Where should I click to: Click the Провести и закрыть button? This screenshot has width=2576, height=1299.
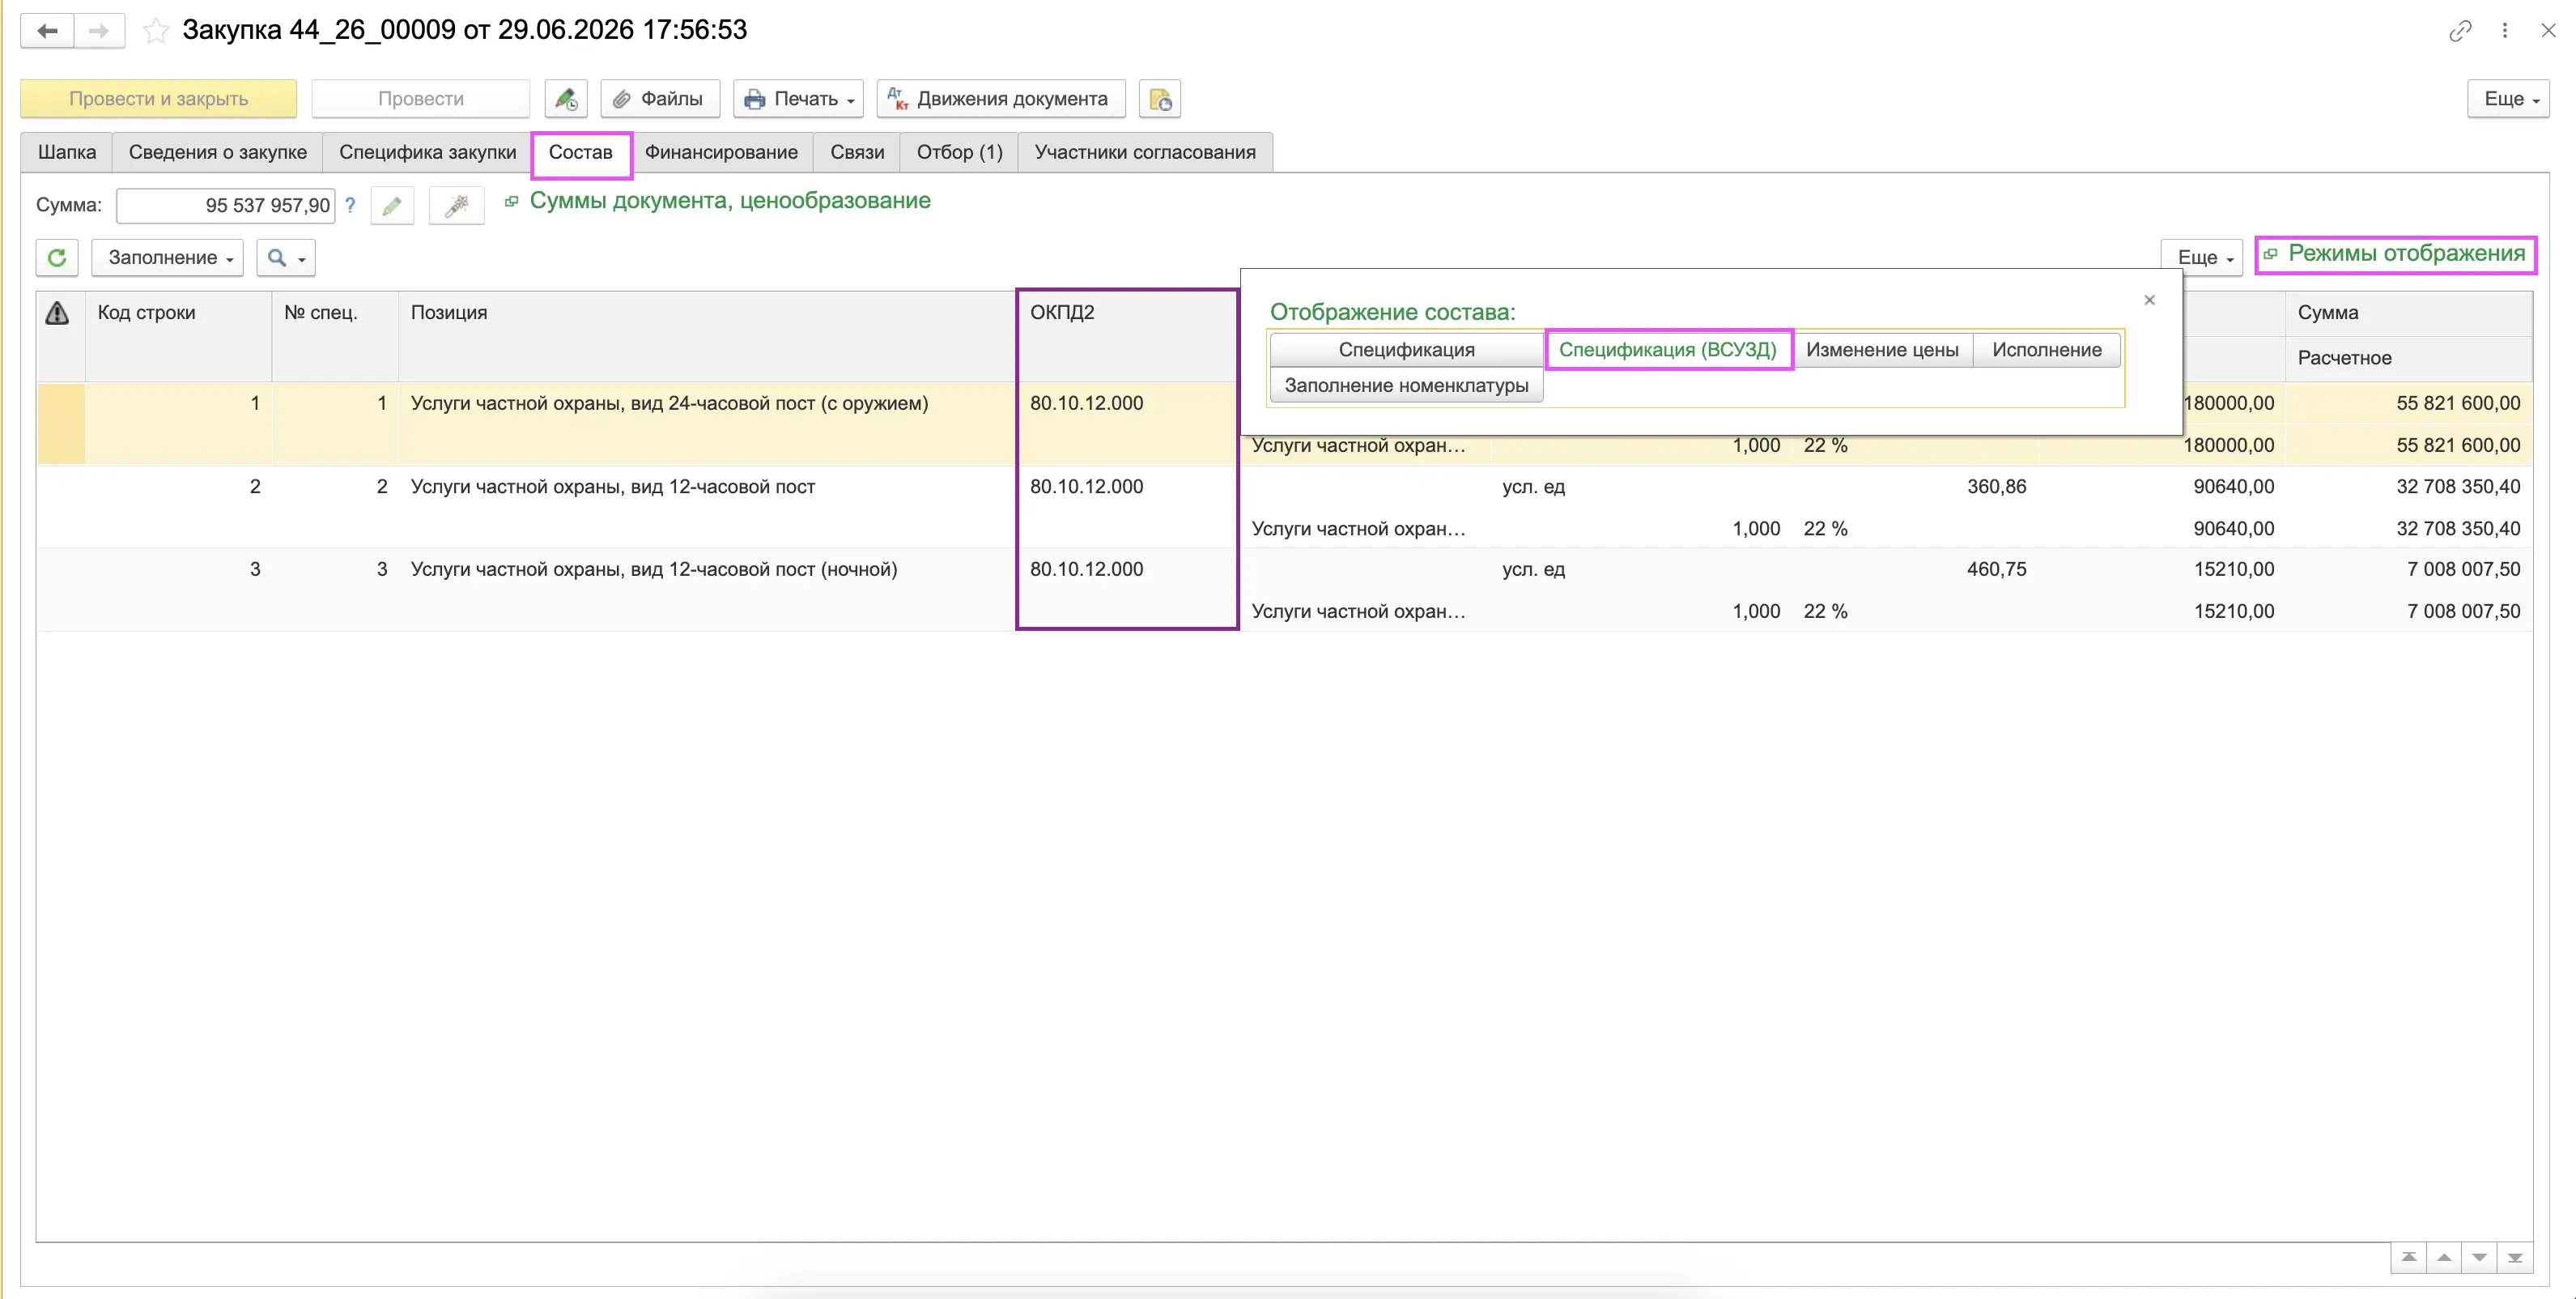point(158,99)
